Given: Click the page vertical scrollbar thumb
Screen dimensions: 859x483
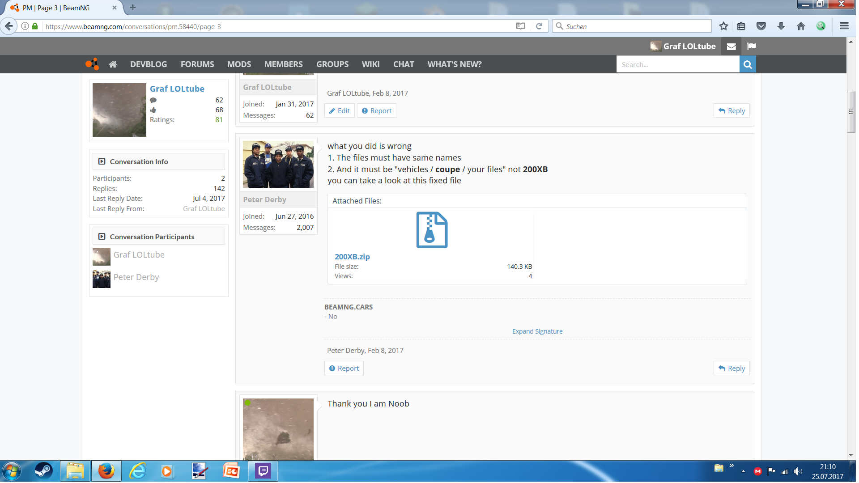Looking at the screenshot, I should click(x=851, y=112).
